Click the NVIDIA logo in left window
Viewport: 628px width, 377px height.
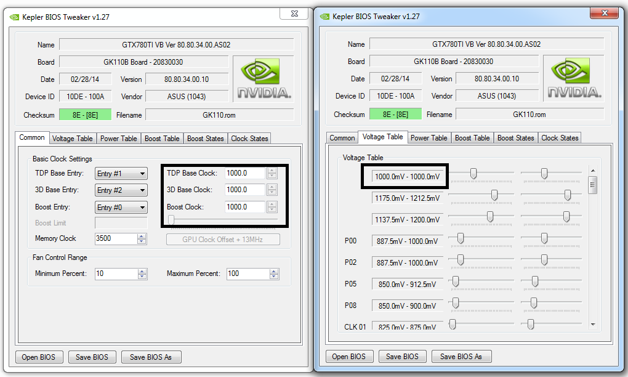point(264,79)
